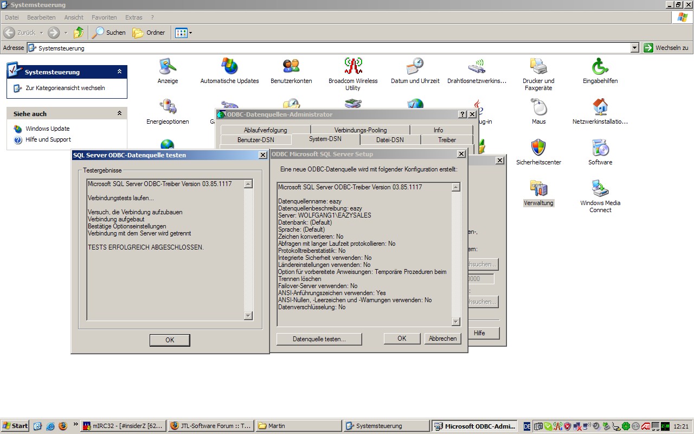Open Datum und Uhrzeit settings
This screenshot has height=434, width=694.
pyautogui.click(x=415, y=66)
